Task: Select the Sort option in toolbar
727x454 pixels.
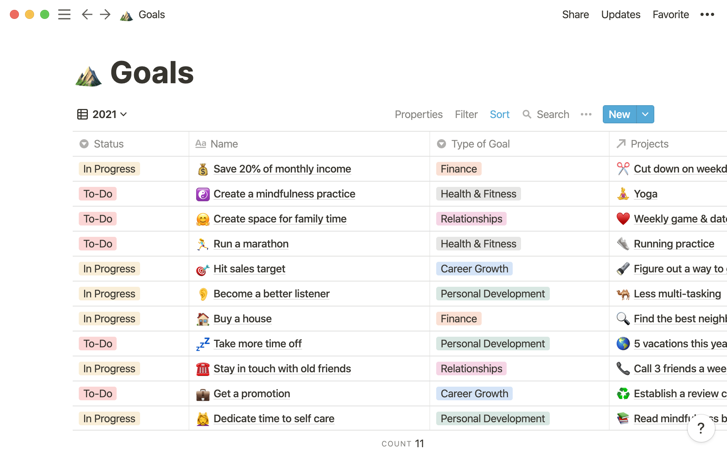Action: pos(500,114)
